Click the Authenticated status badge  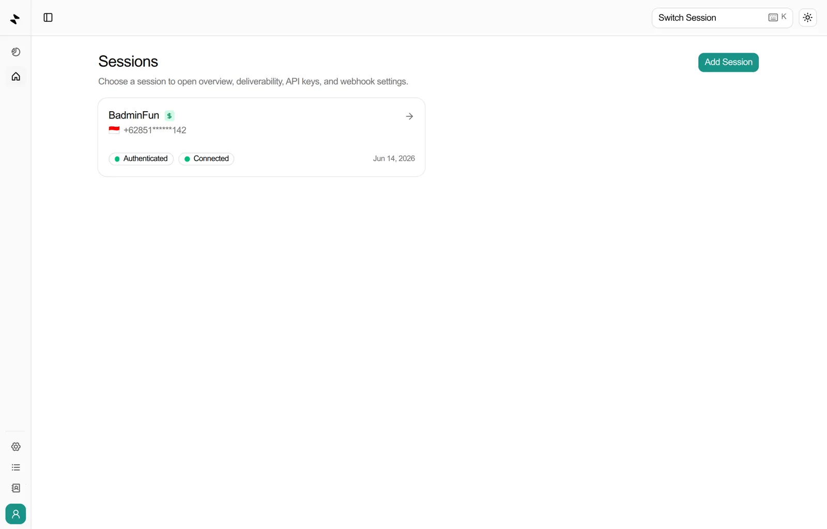(x=141, y=159)
